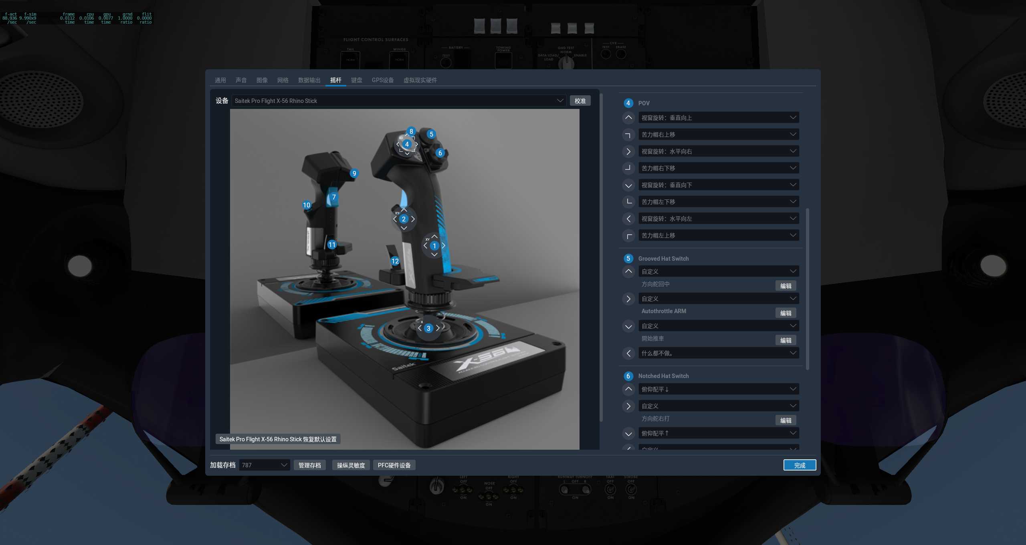Click the POV right arrow icon

(628, 152)
